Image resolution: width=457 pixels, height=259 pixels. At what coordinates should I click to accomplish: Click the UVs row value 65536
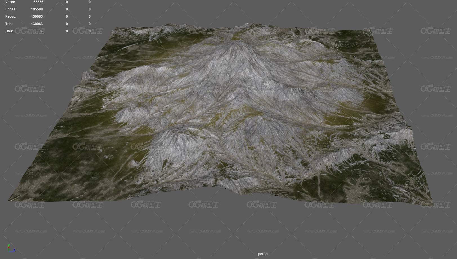point(38,31)
